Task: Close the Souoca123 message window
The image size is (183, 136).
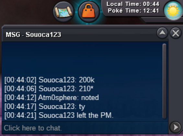Action: 176,33
